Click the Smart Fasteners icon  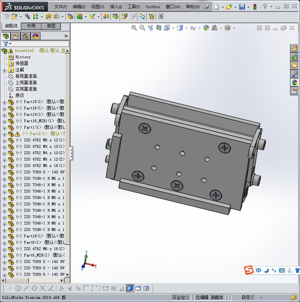[x=48, y=17]
